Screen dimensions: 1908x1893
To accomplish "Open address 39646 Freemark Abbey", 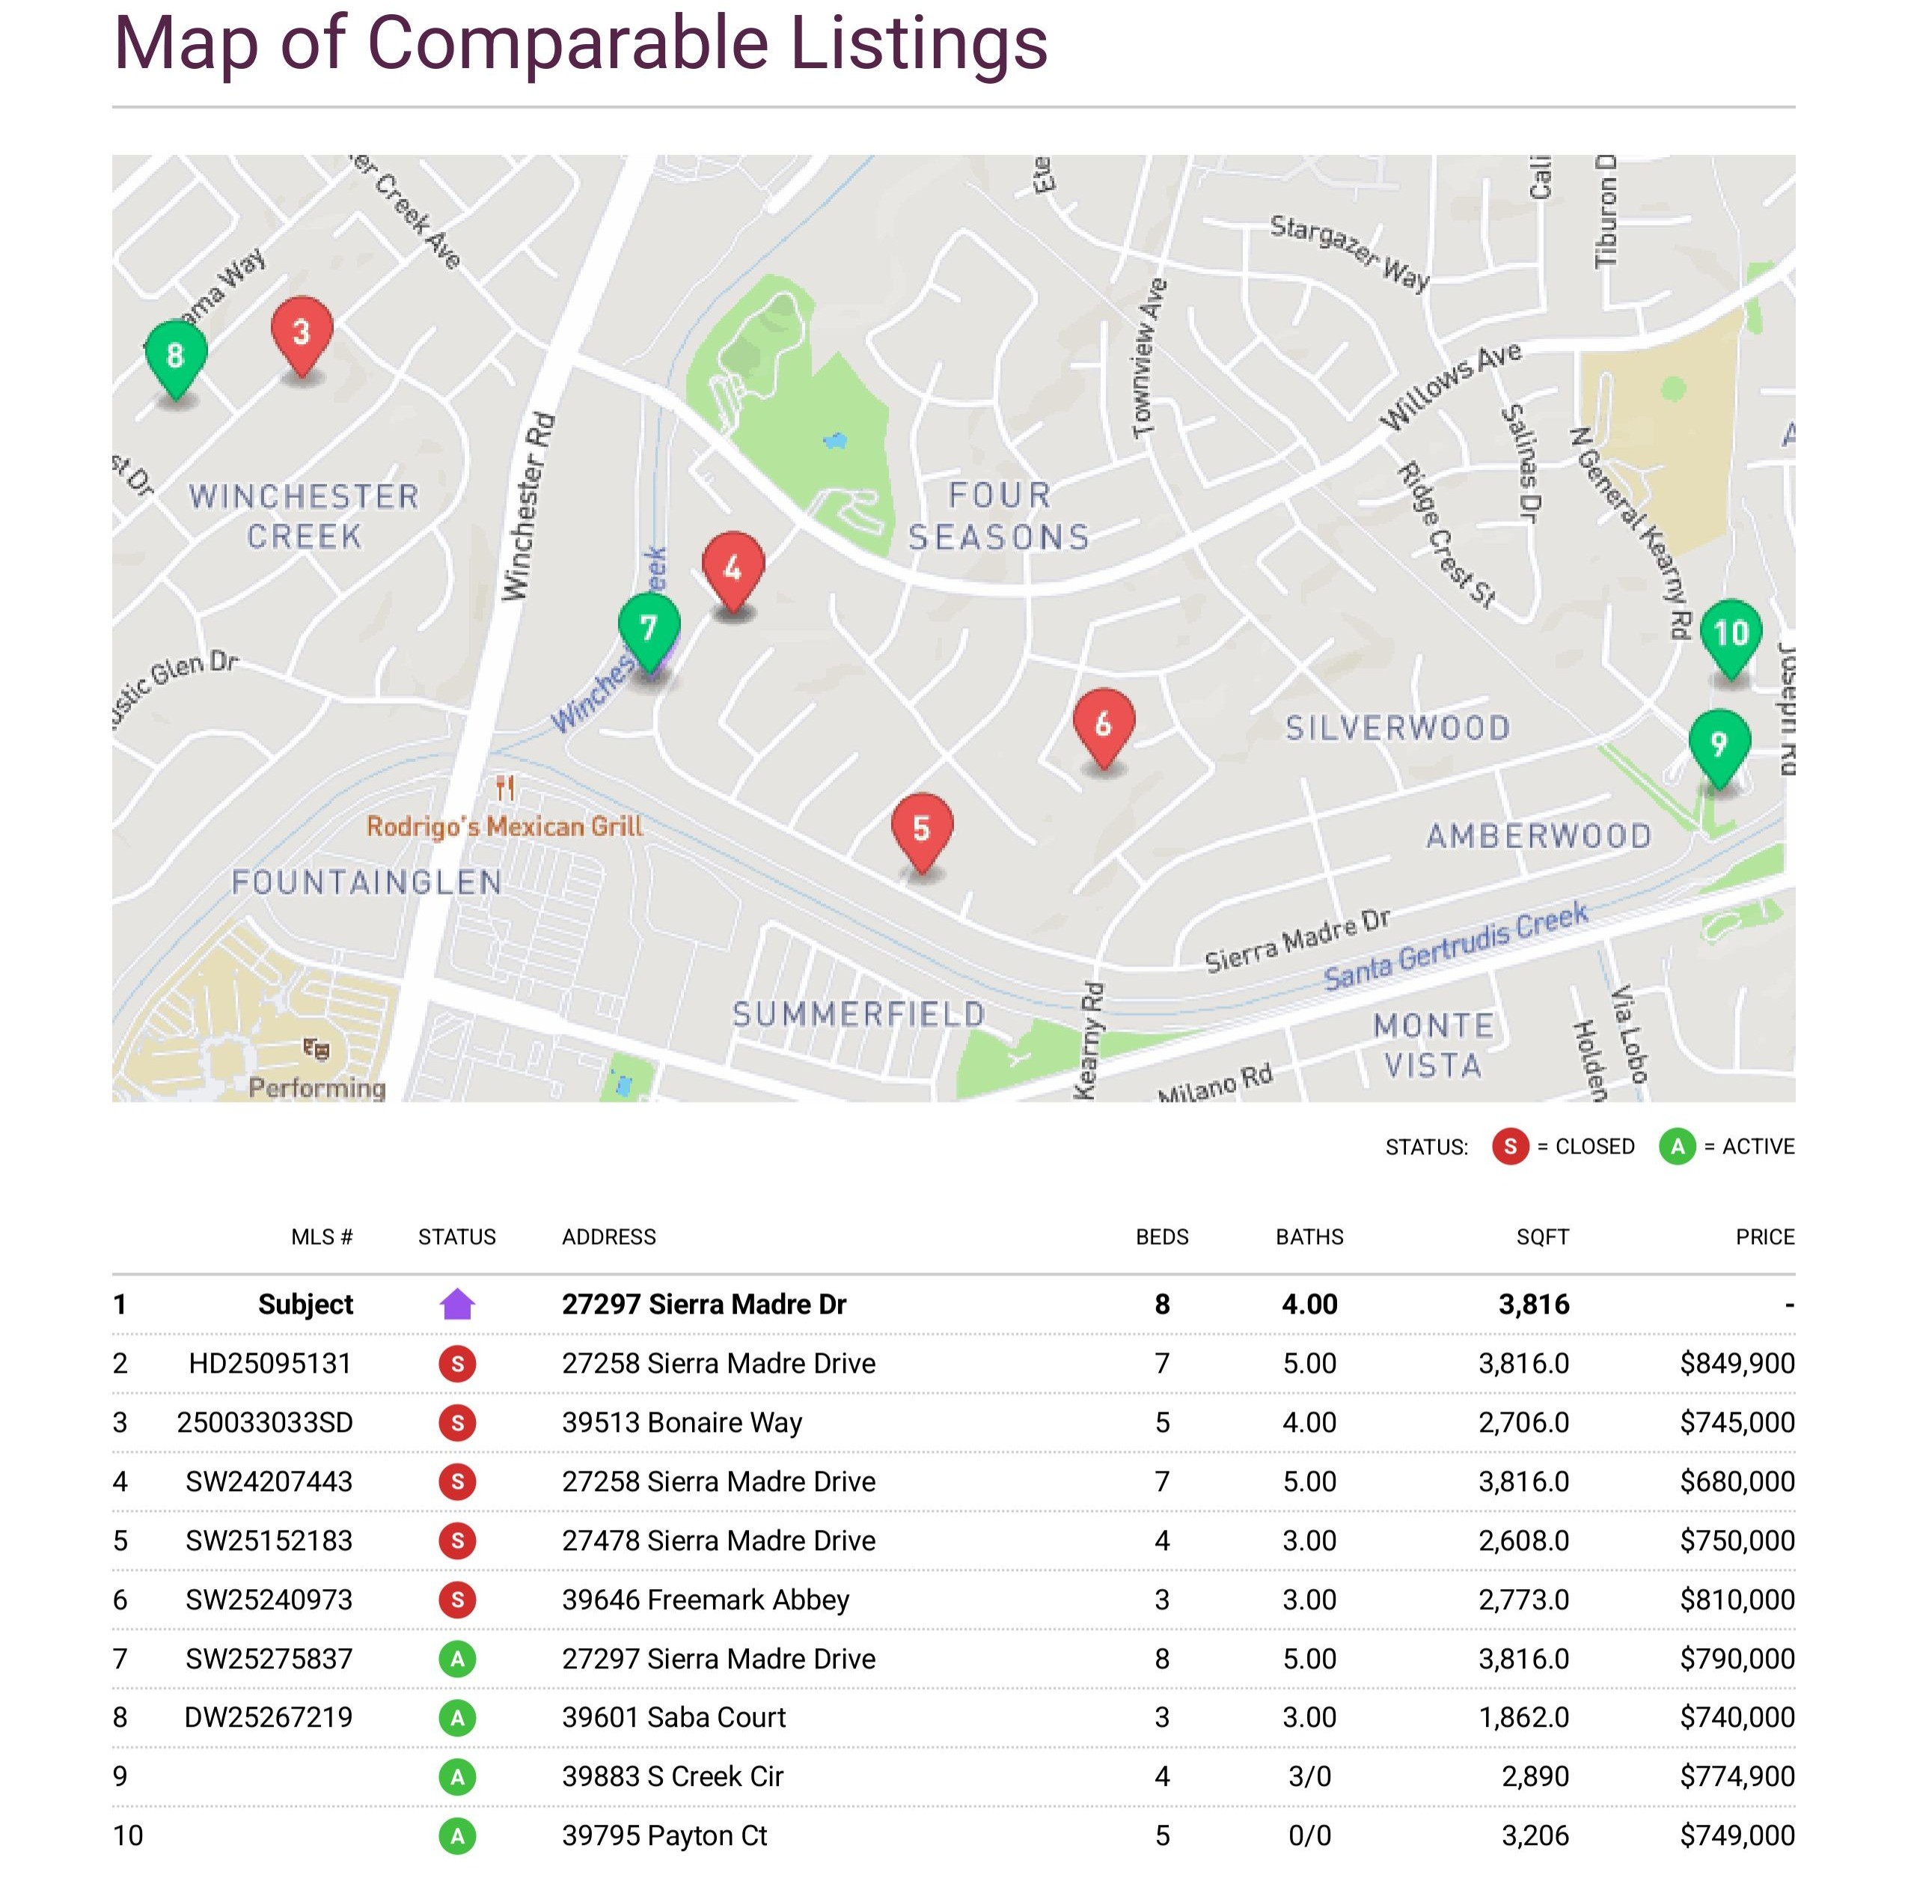I will tap(705, 1600).
